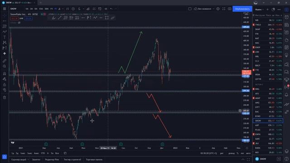The image size is (290, 163).
Task: Open the alerts clock panel in right sidebar
Action: coord(286,17)
